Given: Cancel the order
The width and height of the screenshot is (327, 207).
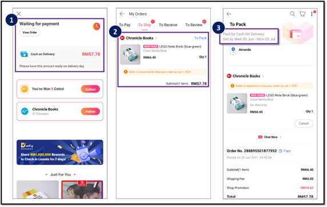Looking at the screenshot, I should click(304, 124).
